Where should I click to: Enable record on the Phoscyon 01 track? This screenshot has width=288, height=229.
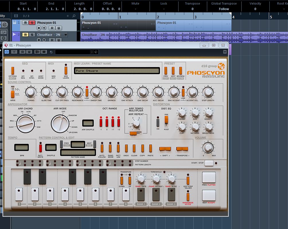39,28
